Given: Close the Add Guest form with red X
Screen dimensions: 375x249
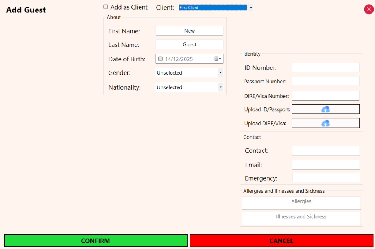Looking at the screenshot, I should coord(368,10).
